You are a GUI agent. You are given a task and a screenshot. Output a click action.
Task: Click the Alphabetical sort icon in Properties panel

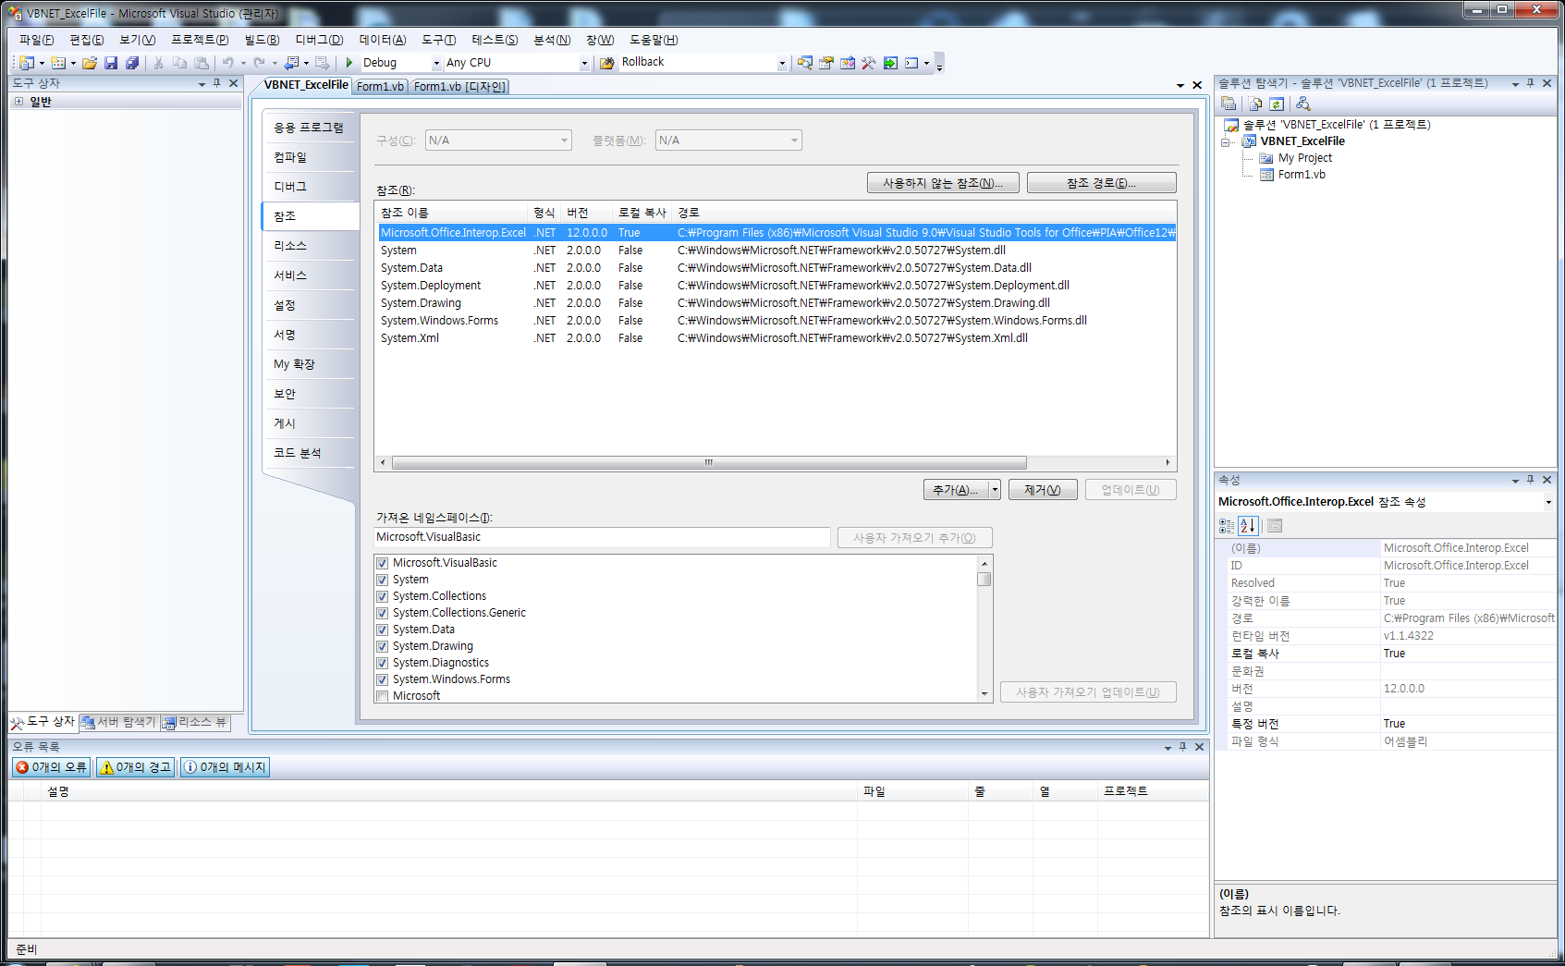(1248, 526)
